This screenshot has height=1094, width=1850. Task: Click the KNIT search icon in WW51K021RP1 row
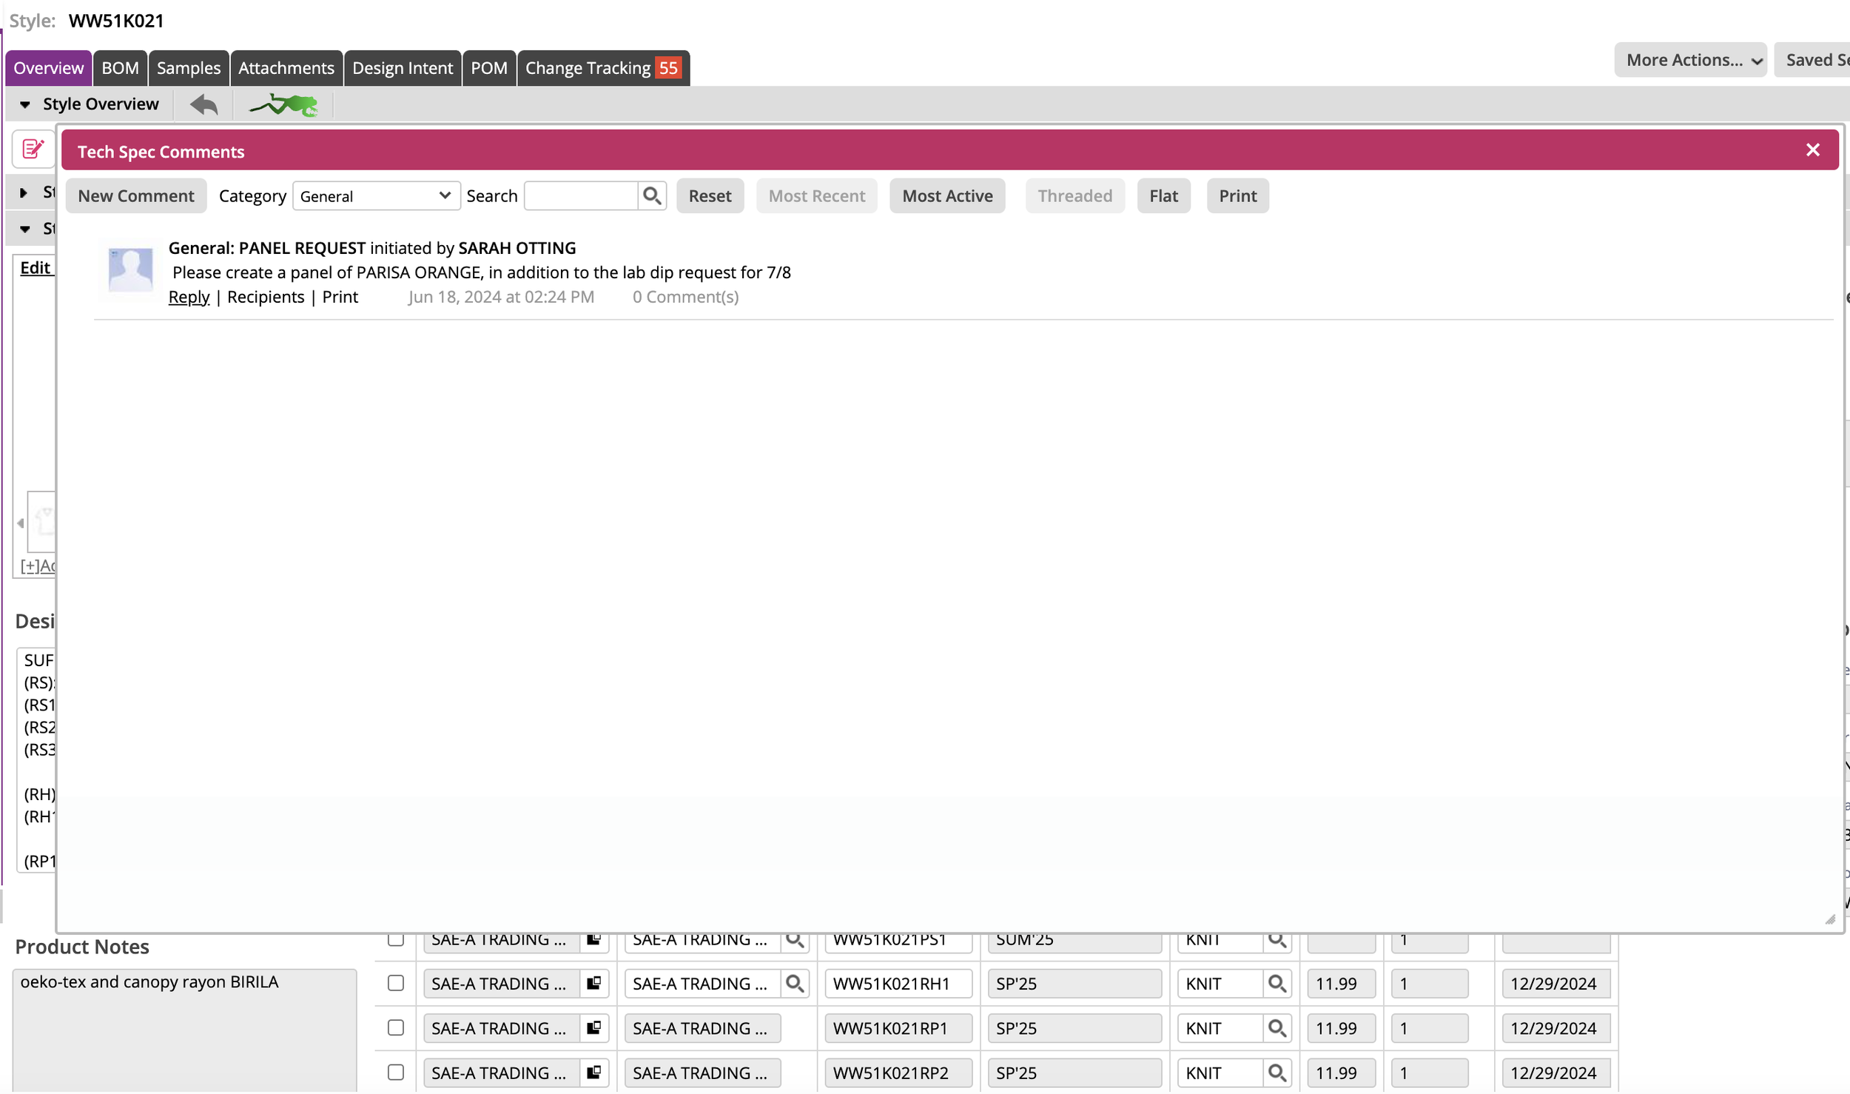(1276, 1027)
